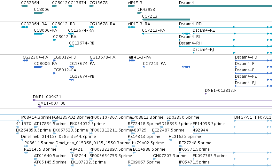Click the CR43953 gene label
This screenshot has width=272, height=167.
(x=146, y=9)
